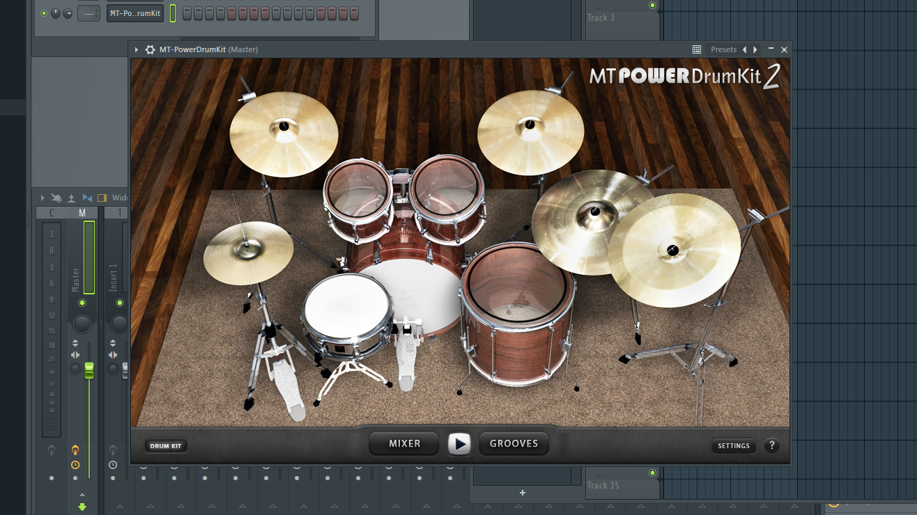Click the mixer multi-touch control icon
This screenshot has height=515, width=917.
pyautogui.click(x=56, y=198)
